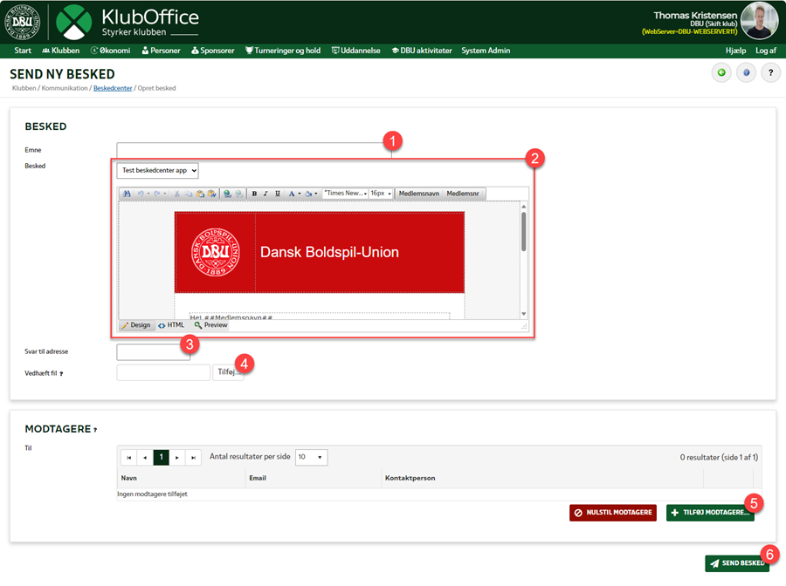This screenshot has height=586, width=786.
Task: Insert Medlemsnr merge field
Action: 463,194
